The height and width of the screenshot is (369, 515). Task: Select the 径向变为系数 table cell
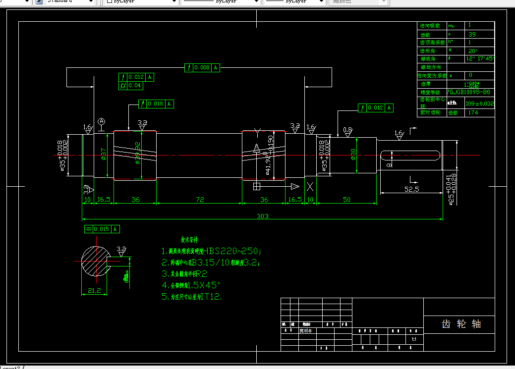[x=432, y=75]
